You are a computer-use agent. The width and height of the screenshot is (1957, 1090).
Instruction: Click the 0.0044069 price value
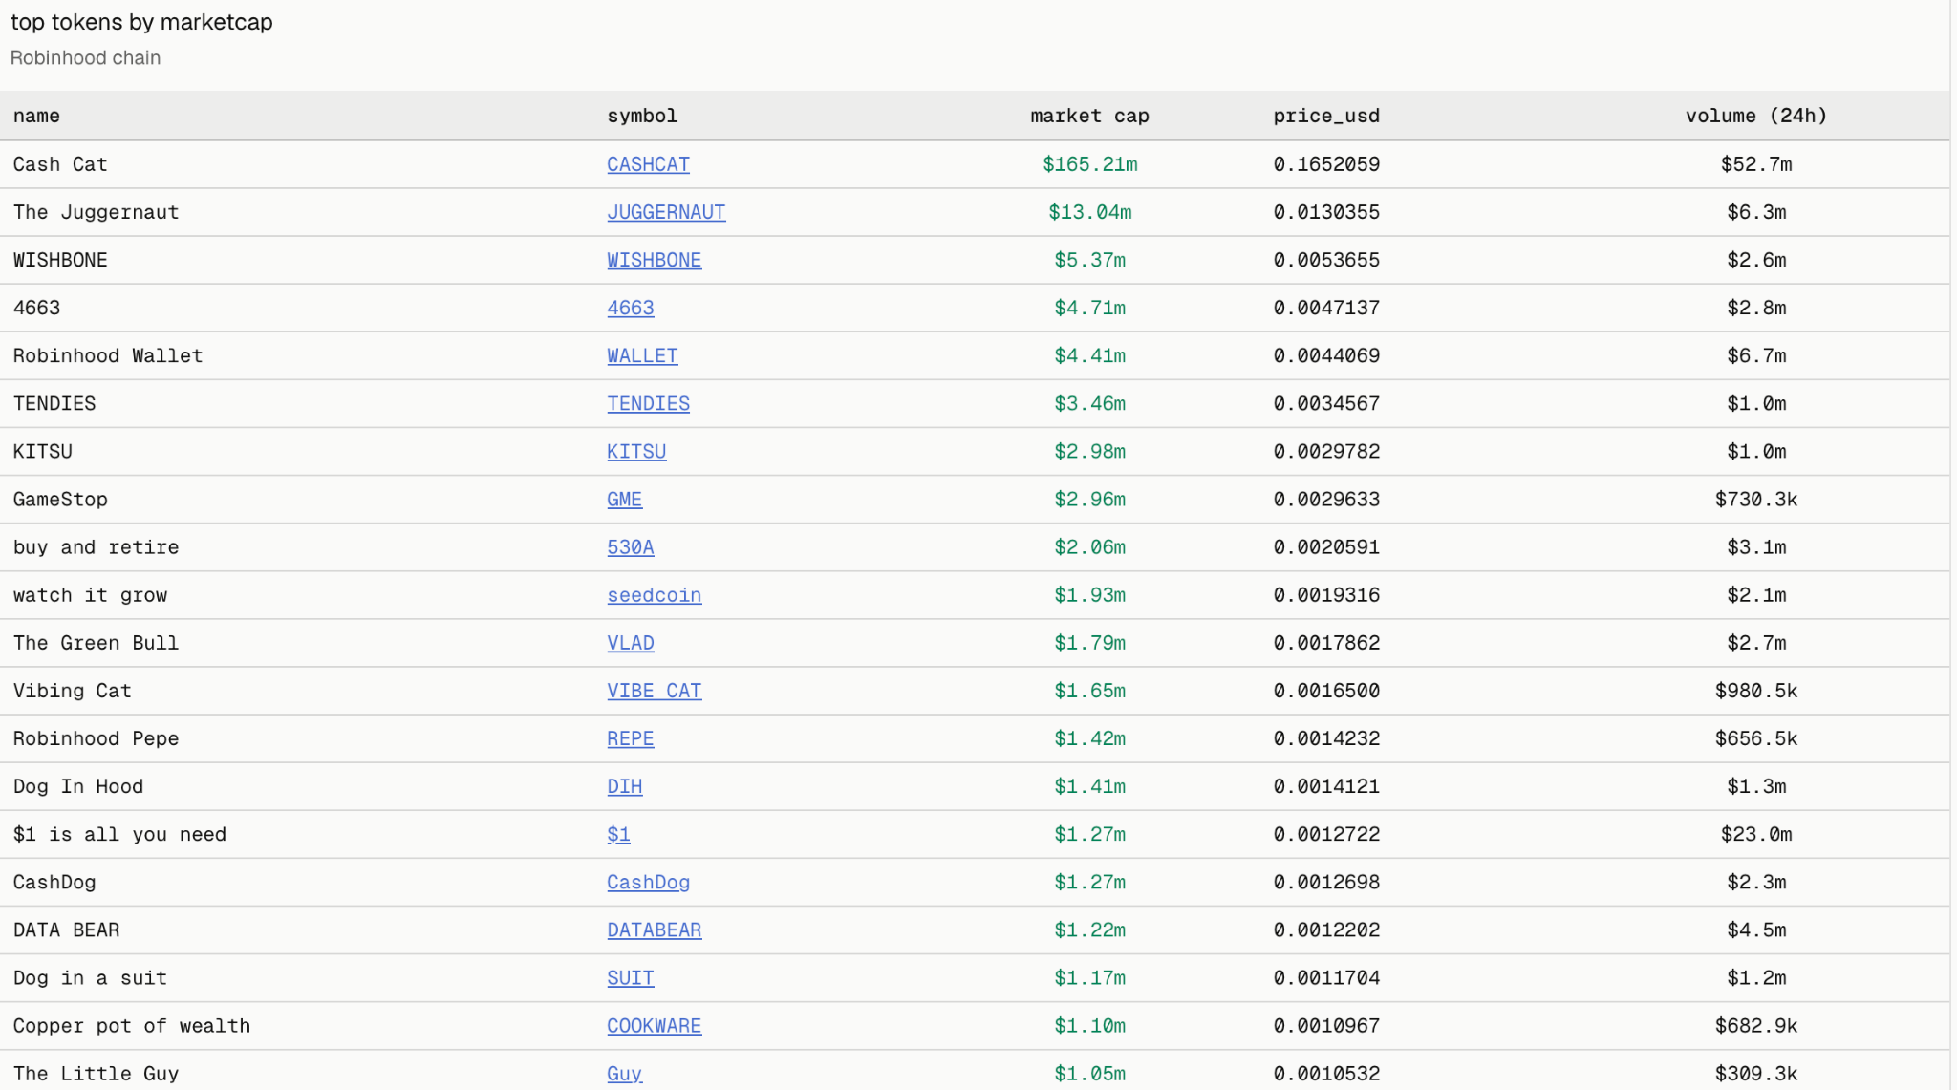[x=1326, y=355]
